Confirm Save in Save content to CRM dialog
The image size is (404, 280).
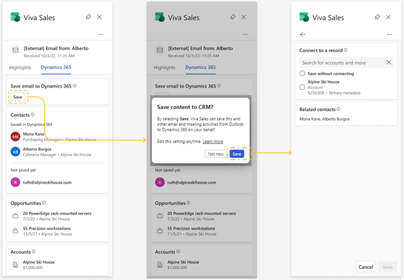click(237, 154)
